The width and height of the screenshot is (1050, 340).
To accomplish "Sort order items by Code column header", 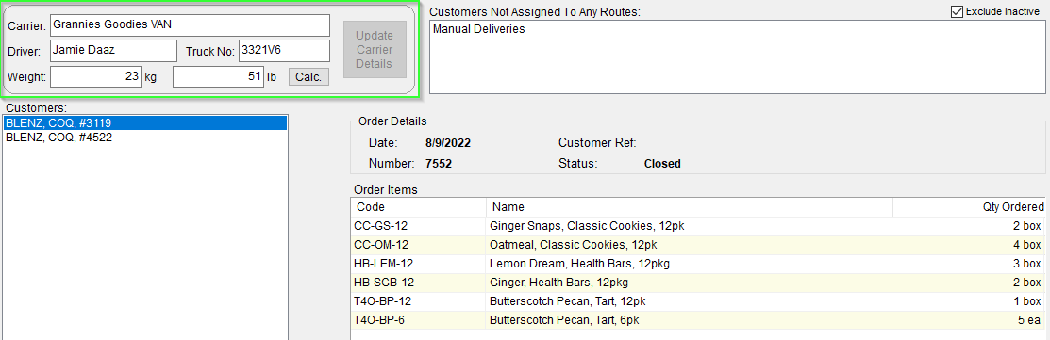I will (419, 207).
